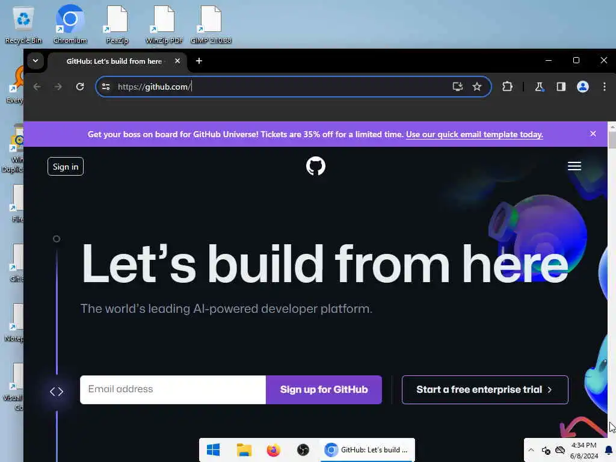Click 'Let's build from here' heading text

[x=324, y=263]
